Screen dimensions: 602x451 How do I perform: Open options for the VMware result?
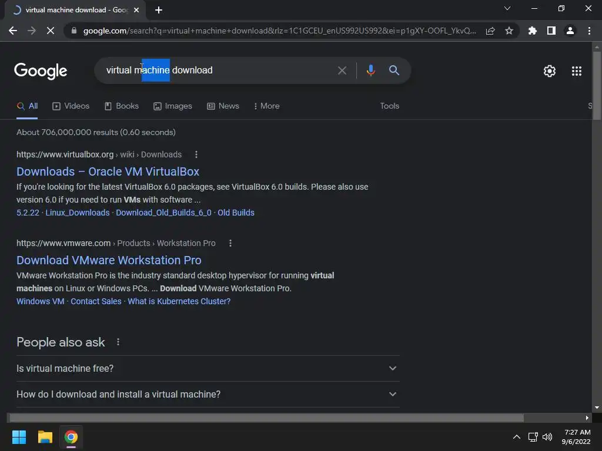[230, 243]
